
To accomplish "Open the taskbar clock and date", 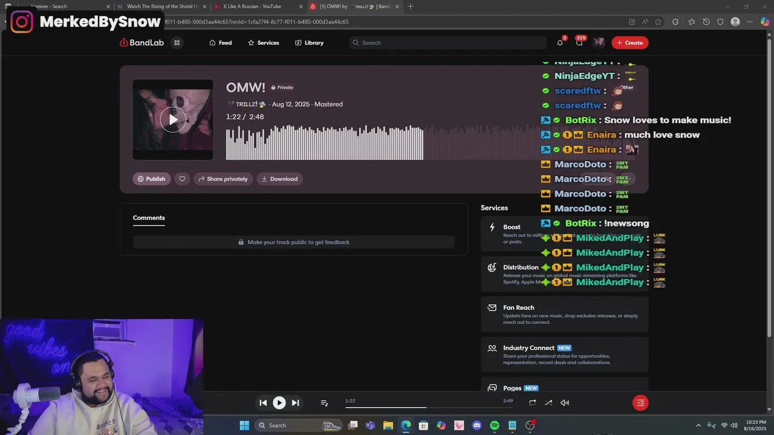I will [756, 425].
